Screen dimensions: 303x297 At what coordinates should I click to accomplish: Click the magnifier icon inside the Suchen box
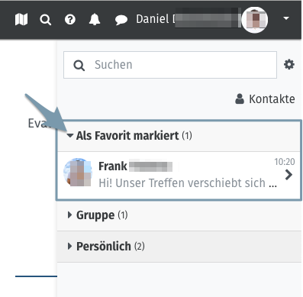click(x=79, y=66)
